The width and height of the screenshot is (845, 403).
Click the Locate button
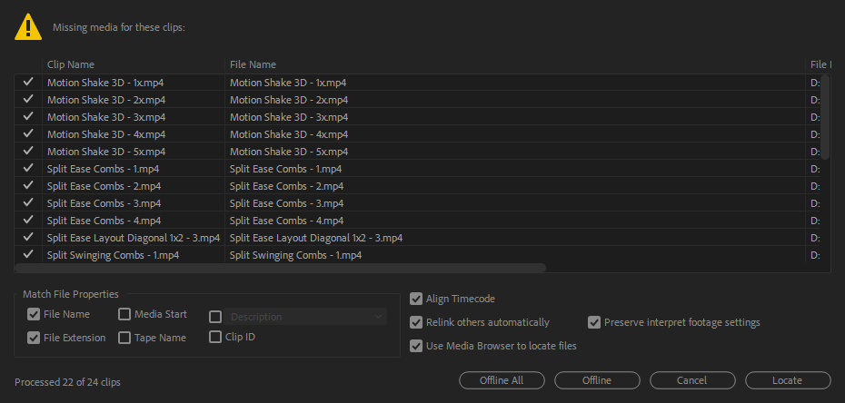pyautogui.click(x=787, y=380)
